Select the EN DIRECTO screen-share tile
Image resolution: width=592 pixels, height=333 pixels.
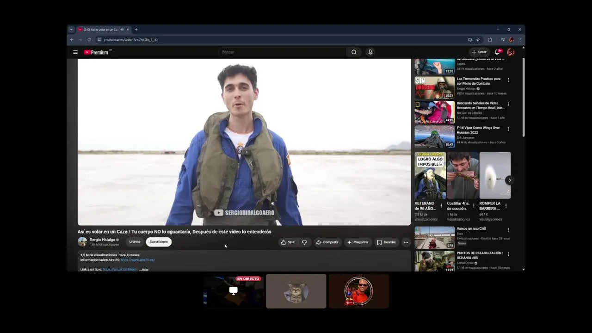point(234,291)
